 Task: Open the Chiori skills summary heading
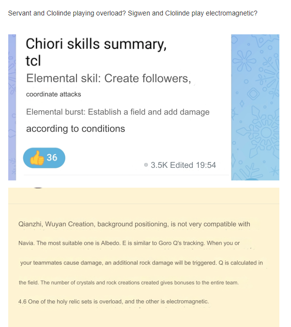[96, 44]
